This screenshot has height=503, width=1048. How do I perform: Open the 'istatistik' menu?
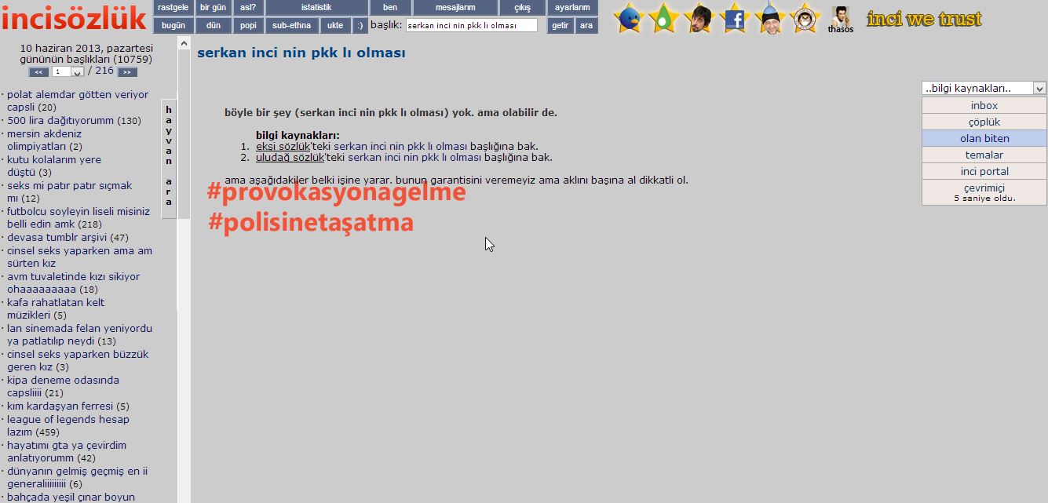point(316,8)
